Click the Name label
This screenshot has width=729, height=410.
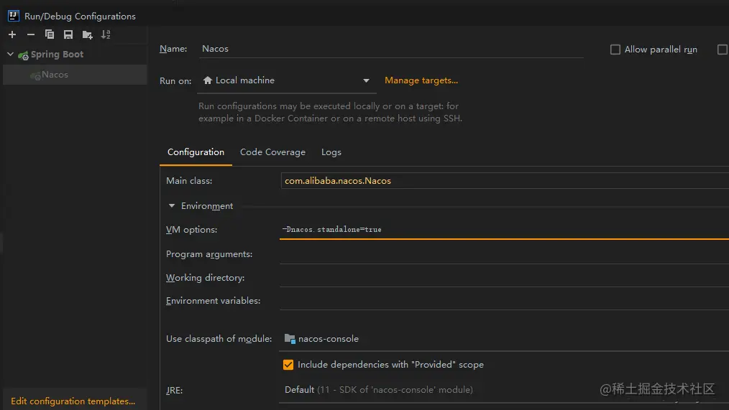pos(173,49)
